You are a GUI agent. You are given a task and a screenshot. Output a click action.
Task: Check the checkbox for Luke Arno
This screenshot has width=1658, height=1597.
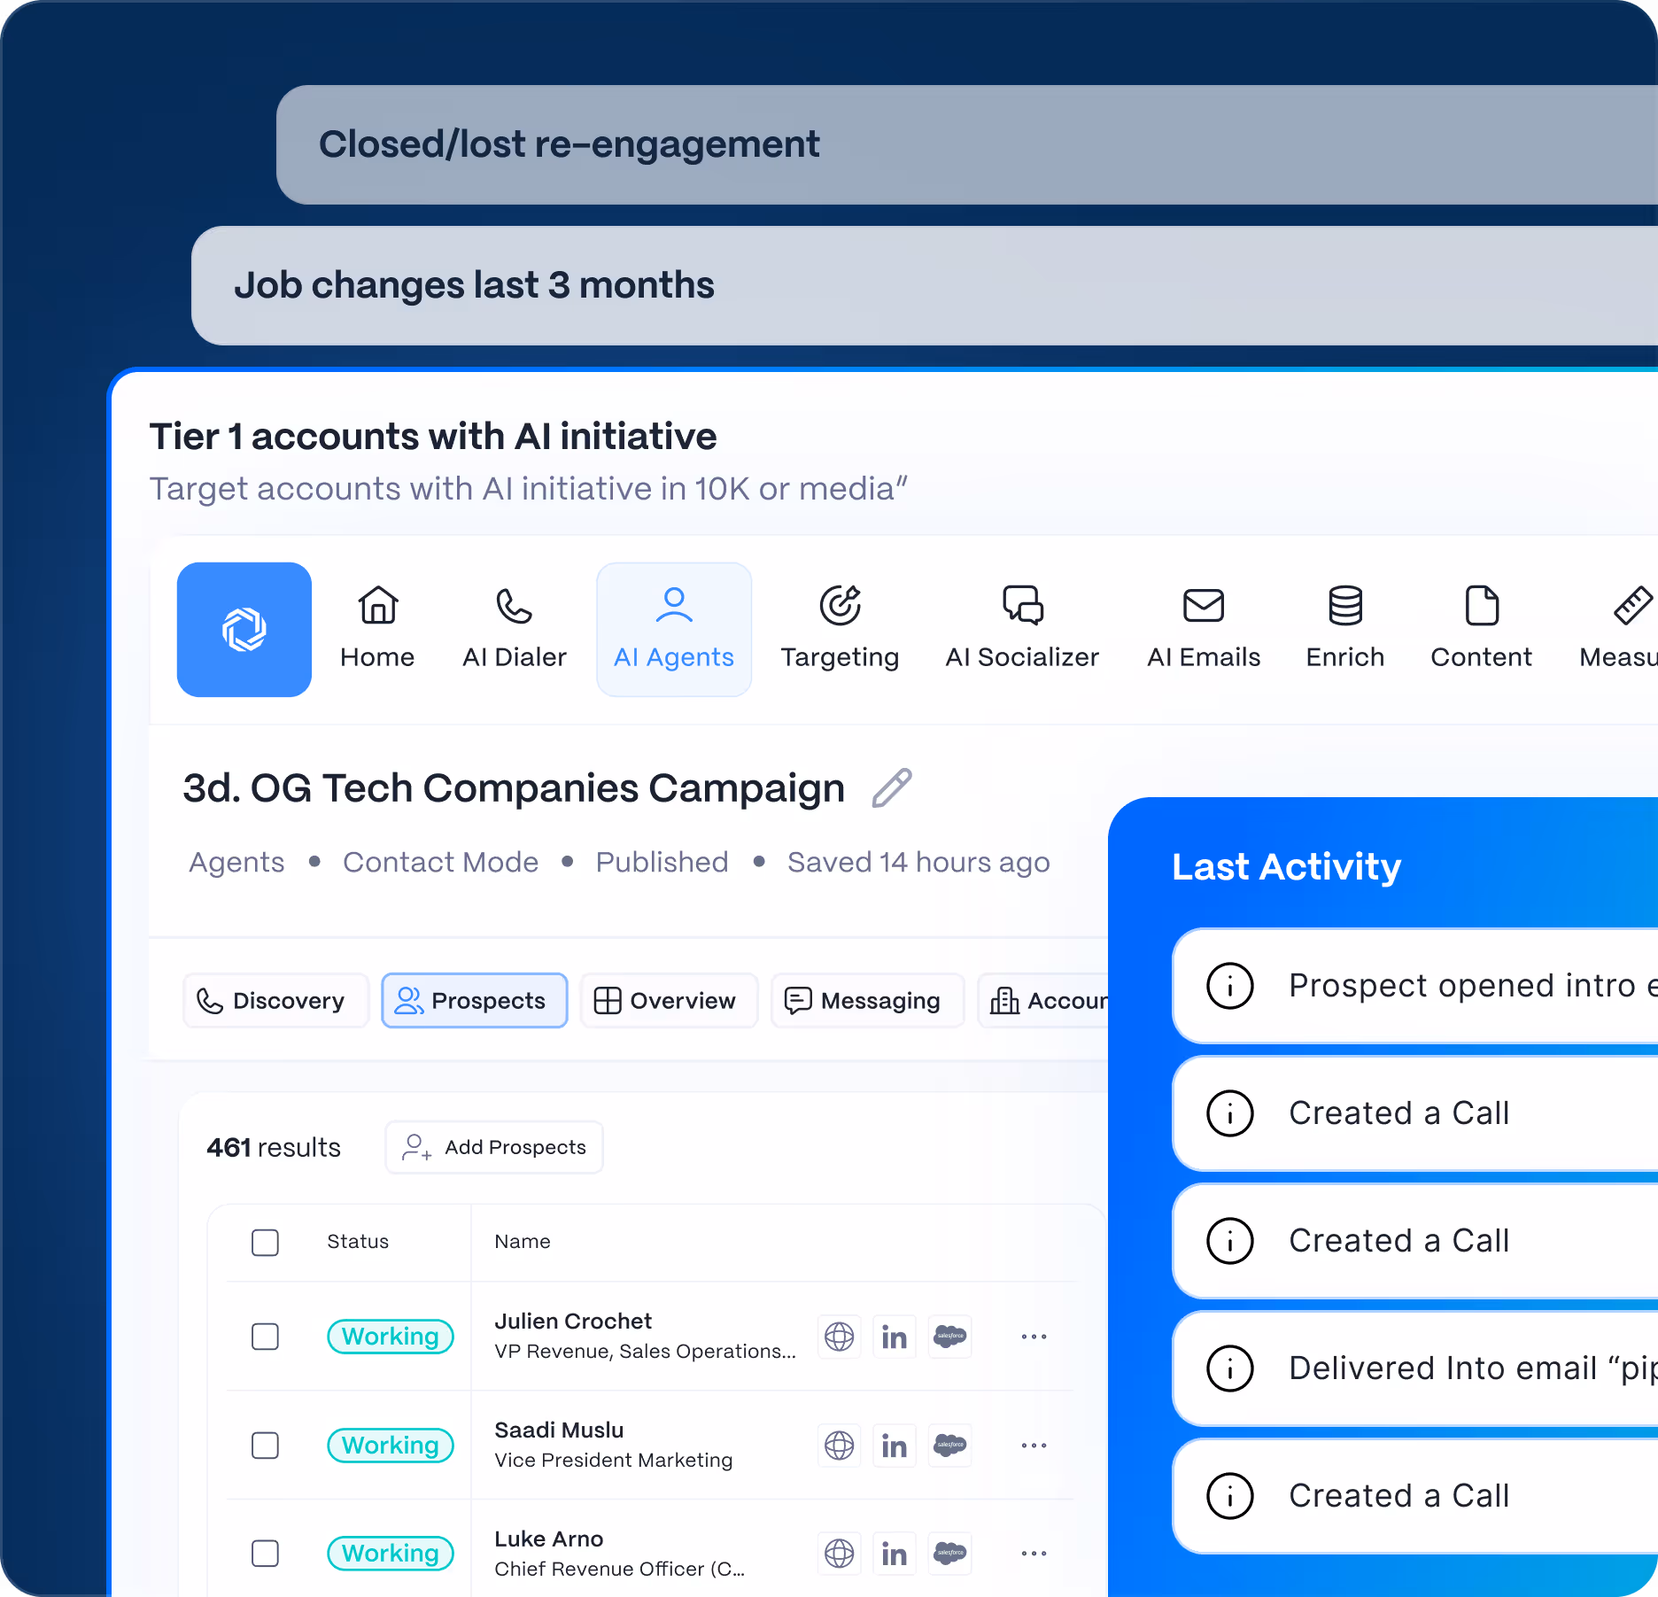click(x=265, y=1554)
